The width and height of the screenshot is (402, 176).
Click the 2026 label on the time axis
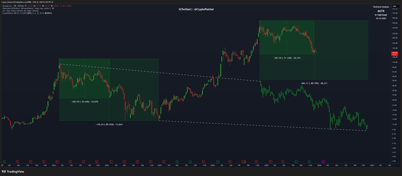[x=319, y=165]
